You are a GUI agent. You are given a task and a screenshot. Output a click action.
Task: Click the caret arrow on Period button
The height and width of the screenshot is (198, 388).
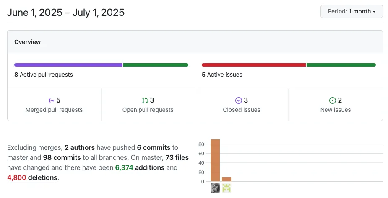coord(374,12)
